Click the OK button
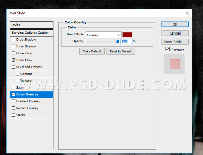Image resolution: width=203 pixels, height=155 pixels. tap(175, 24)
